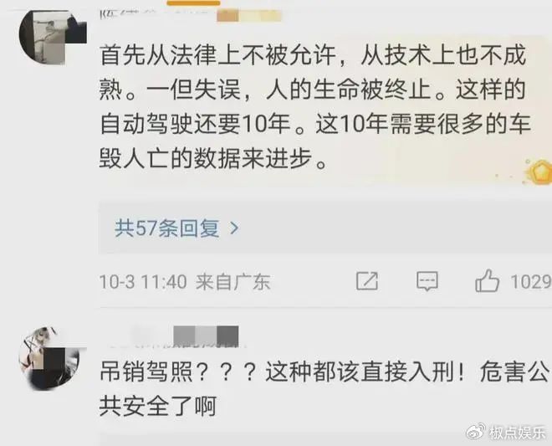This screenshot has height=446, width=552.
Task: Open the first commenter's avatar
Action: [53, 38]
